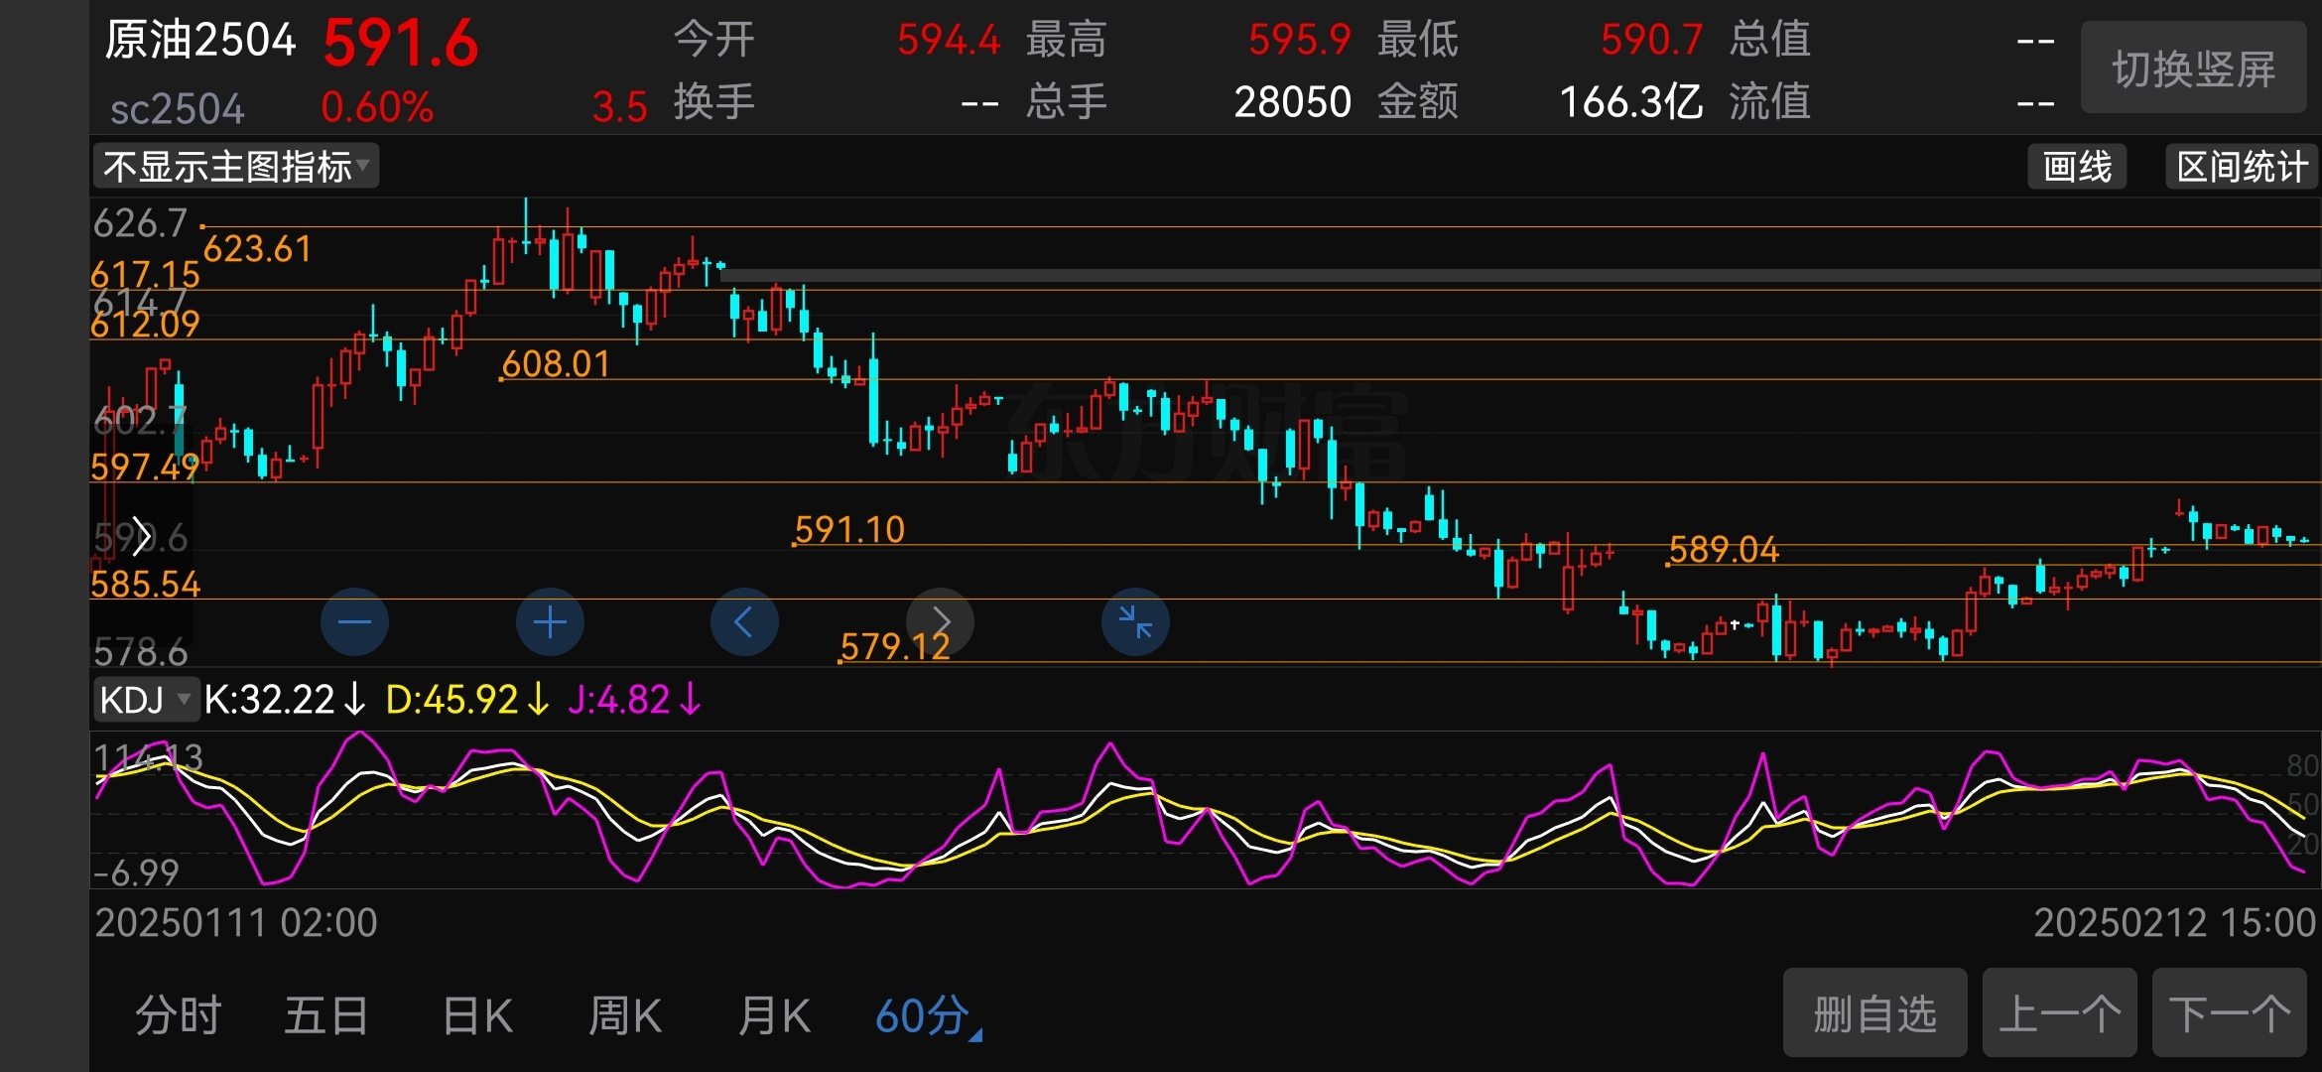Go to previous contract with 上一个

point(2059,1013)
